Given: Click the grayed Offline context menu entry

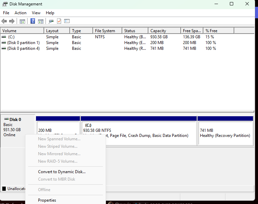Looking at the screenshot, I should 66,190.
